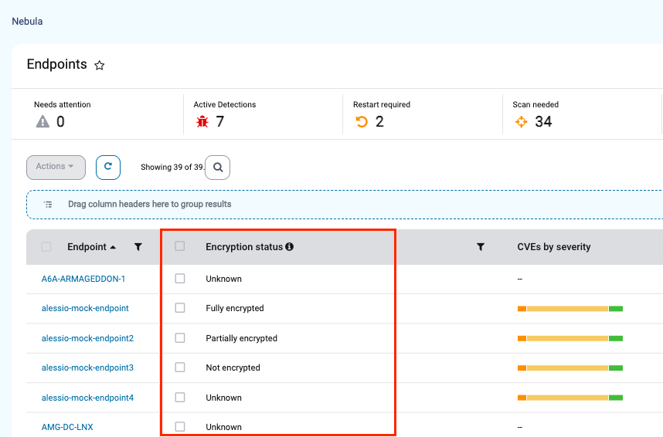Click the Active Detections bug icon
This screenshot has width=663, height=437.
[202, 122]
